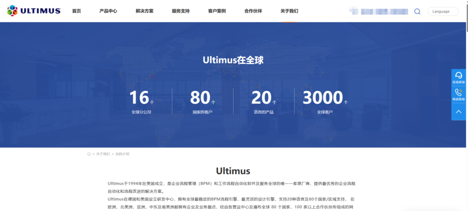The image size is (468, 211).
Task: Click 关于我们 breadcrumb link
Action: click(103, 154)
